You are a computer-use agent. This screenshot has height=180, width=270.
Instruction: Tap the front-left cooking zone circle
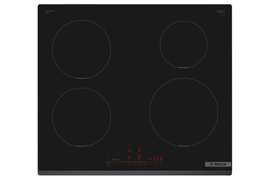click(82, 117)
